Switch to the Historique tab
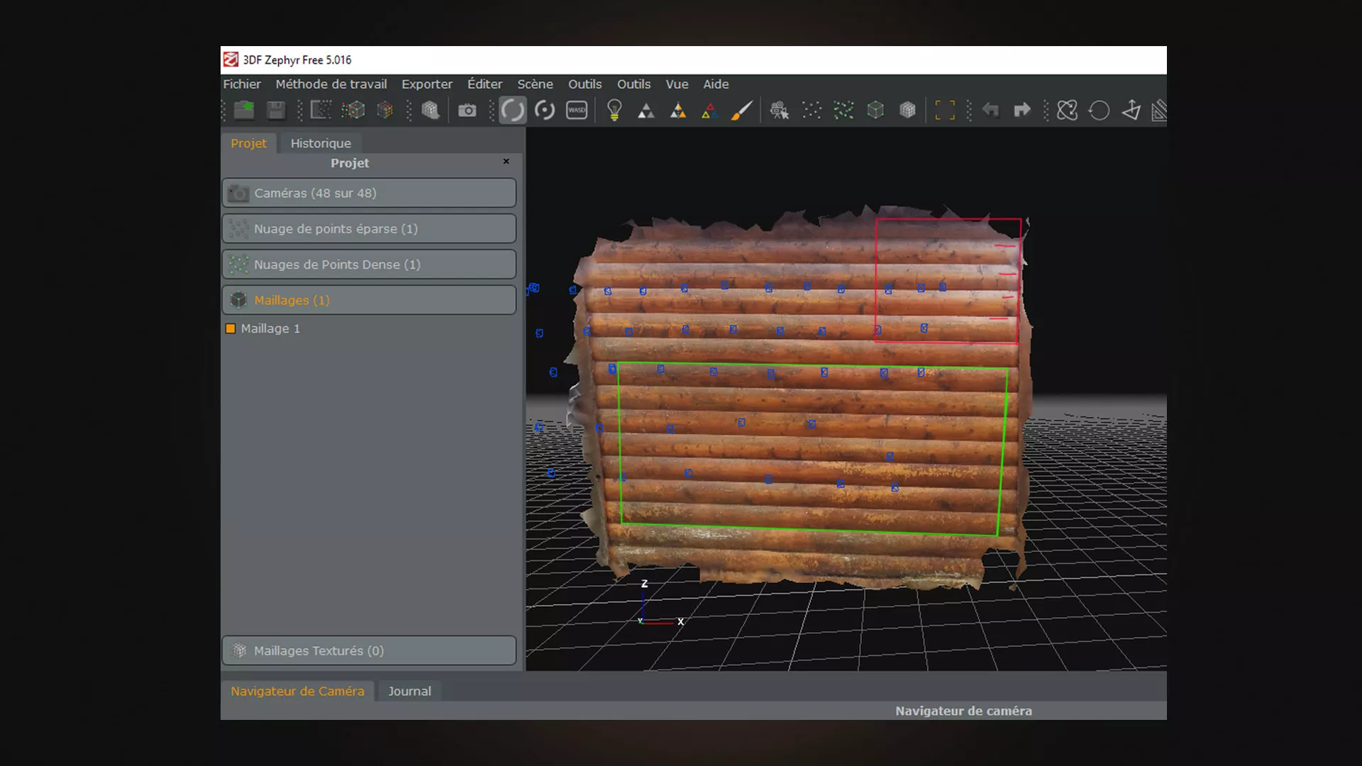Image resolution: width=1362 pixels, height=766 pixels. 321,143
